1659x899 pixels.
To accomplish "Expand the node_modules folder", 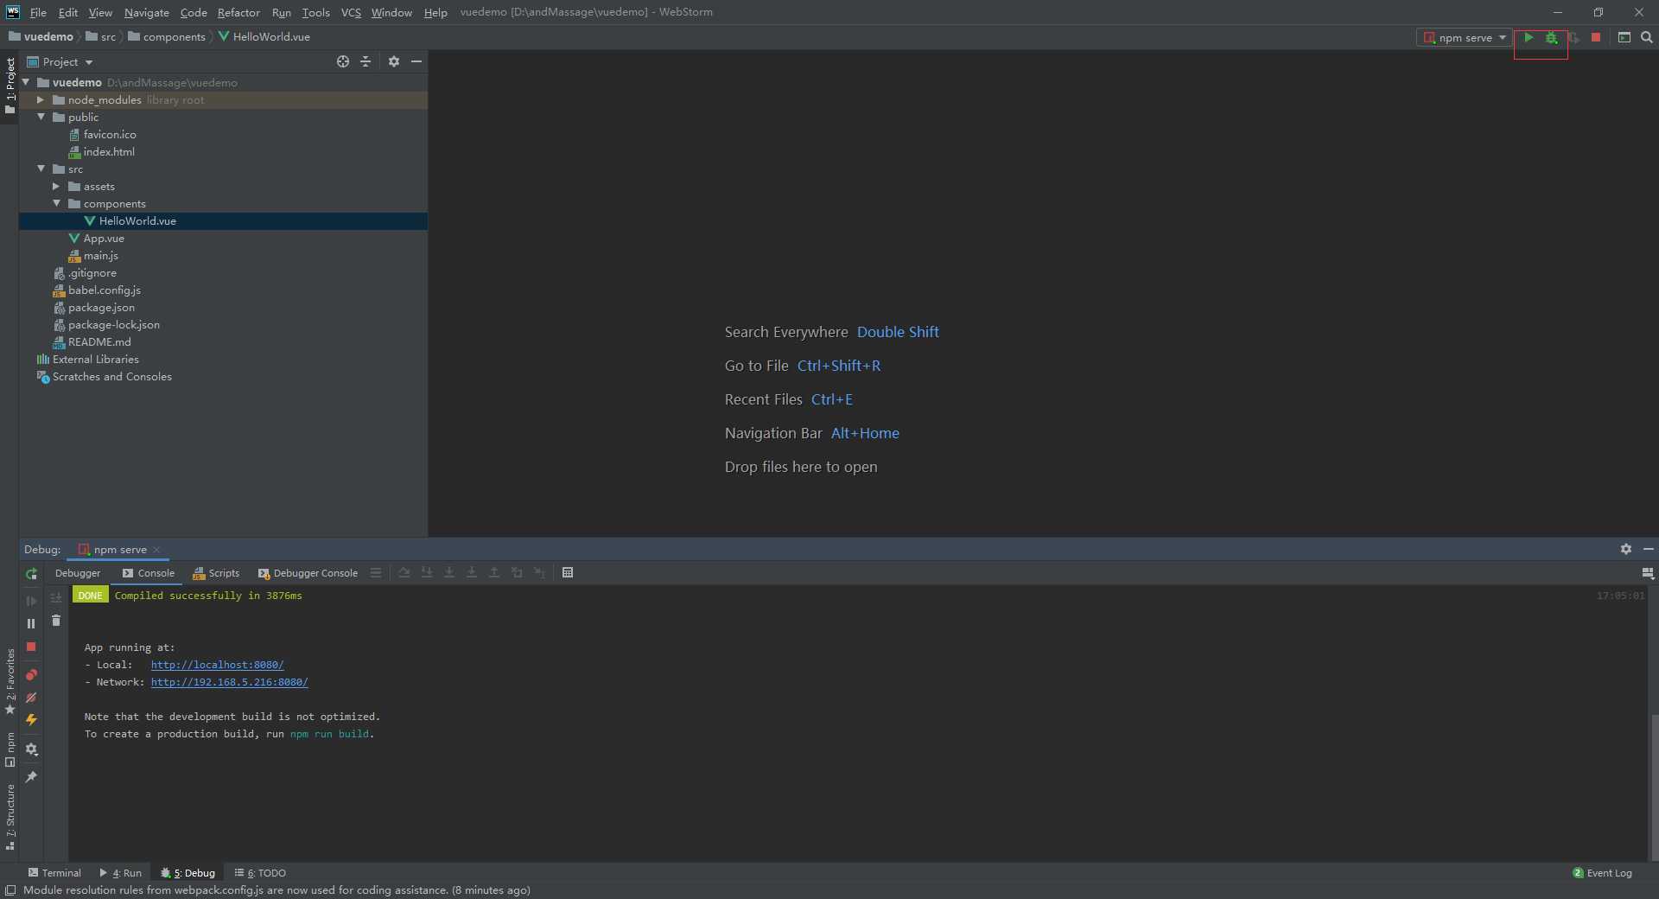I will pos(41,99).
